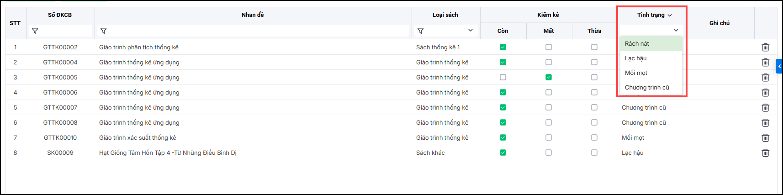This screenshot has height=195, width=783.
Task: Select Lạc hậu option in dropdown
Action: coord(636,58)
